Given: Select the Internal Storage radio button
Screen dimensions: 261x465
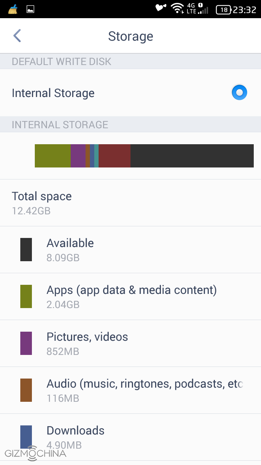Looking at the screenshot, I should pyautogui.click(x=239, y=93).
